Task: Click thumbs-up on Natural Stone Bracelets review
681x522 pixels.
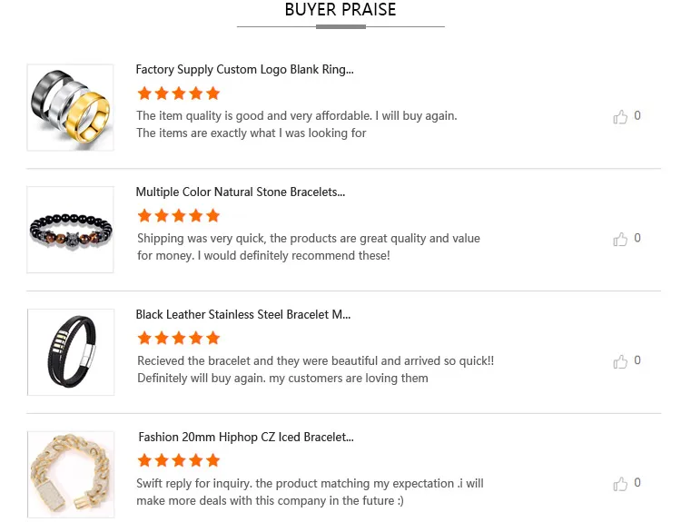Action: click(621, 240)
